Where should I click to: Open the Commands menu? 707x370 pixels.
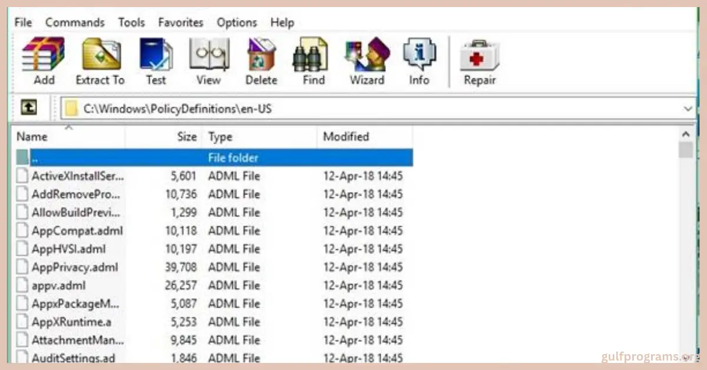[75, 22]
